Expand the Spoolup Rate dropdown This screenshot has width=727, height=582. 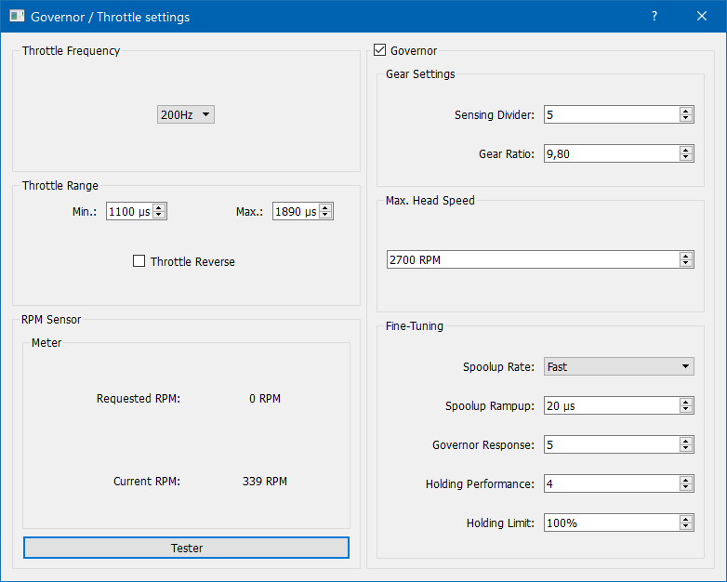click(x=619, y=367)
